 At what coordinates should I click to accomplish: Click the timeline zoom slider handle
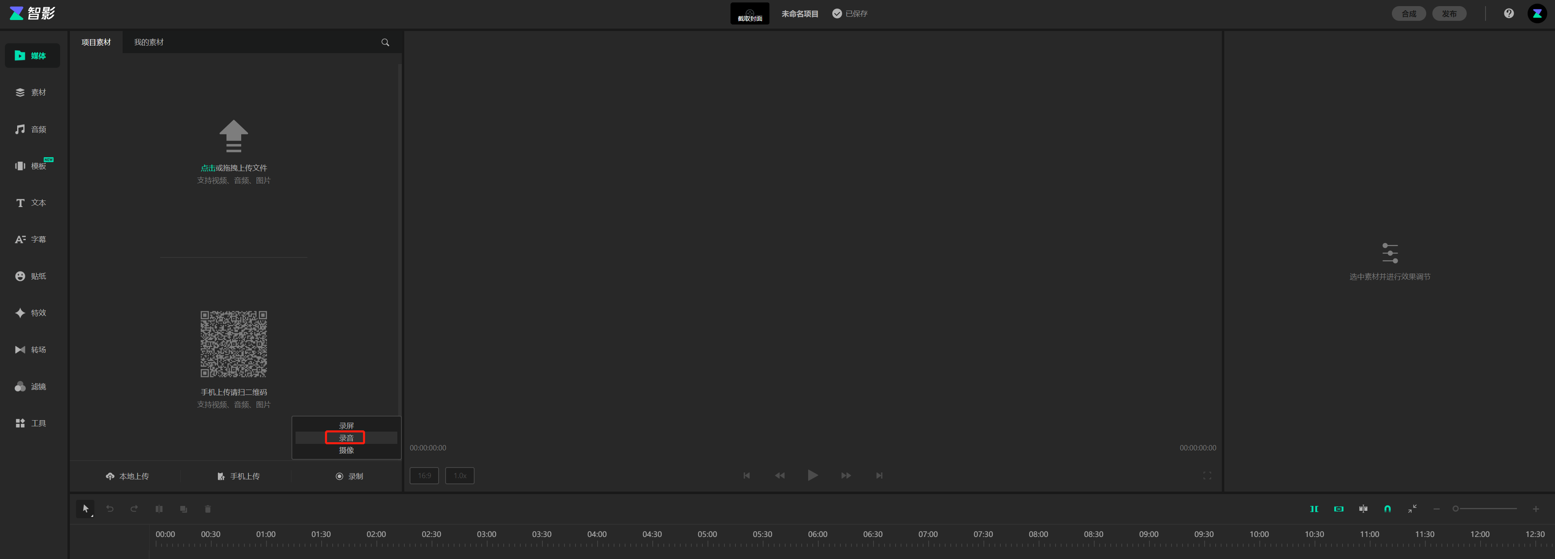click(1455, 509)
